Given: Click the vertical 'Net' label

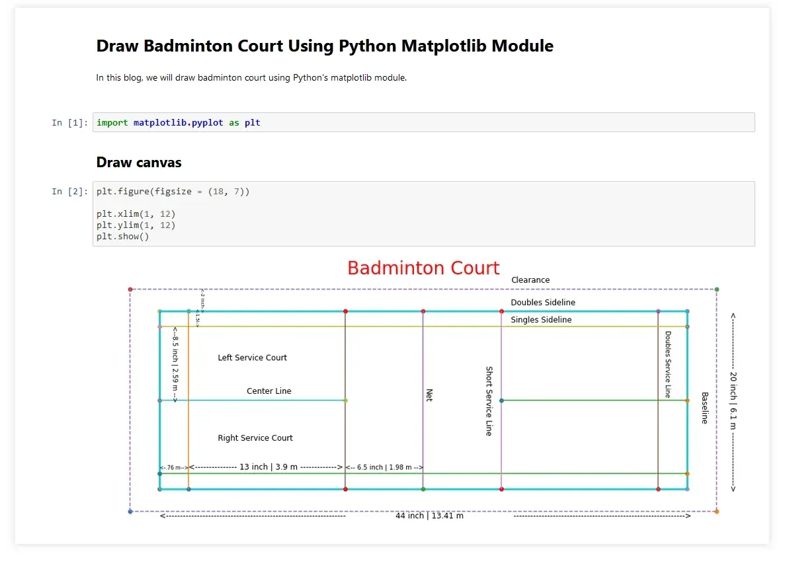Looking at the screenshot, I should click(429, 395).
